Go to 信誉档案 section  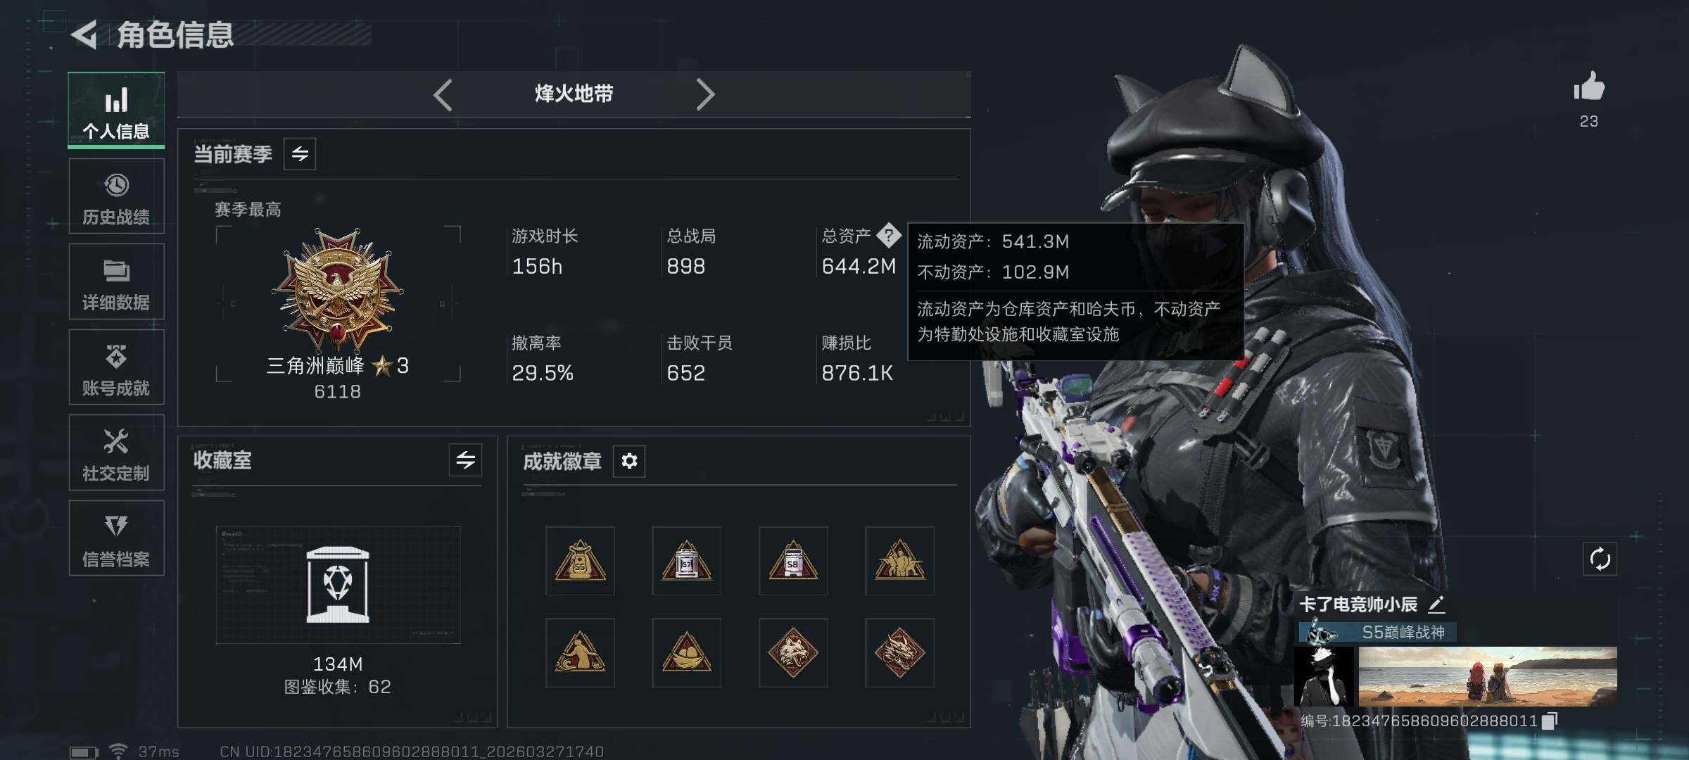(x=116, y=538)
